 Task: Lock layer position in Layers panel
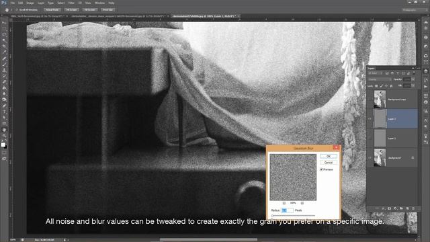(386, 86)
